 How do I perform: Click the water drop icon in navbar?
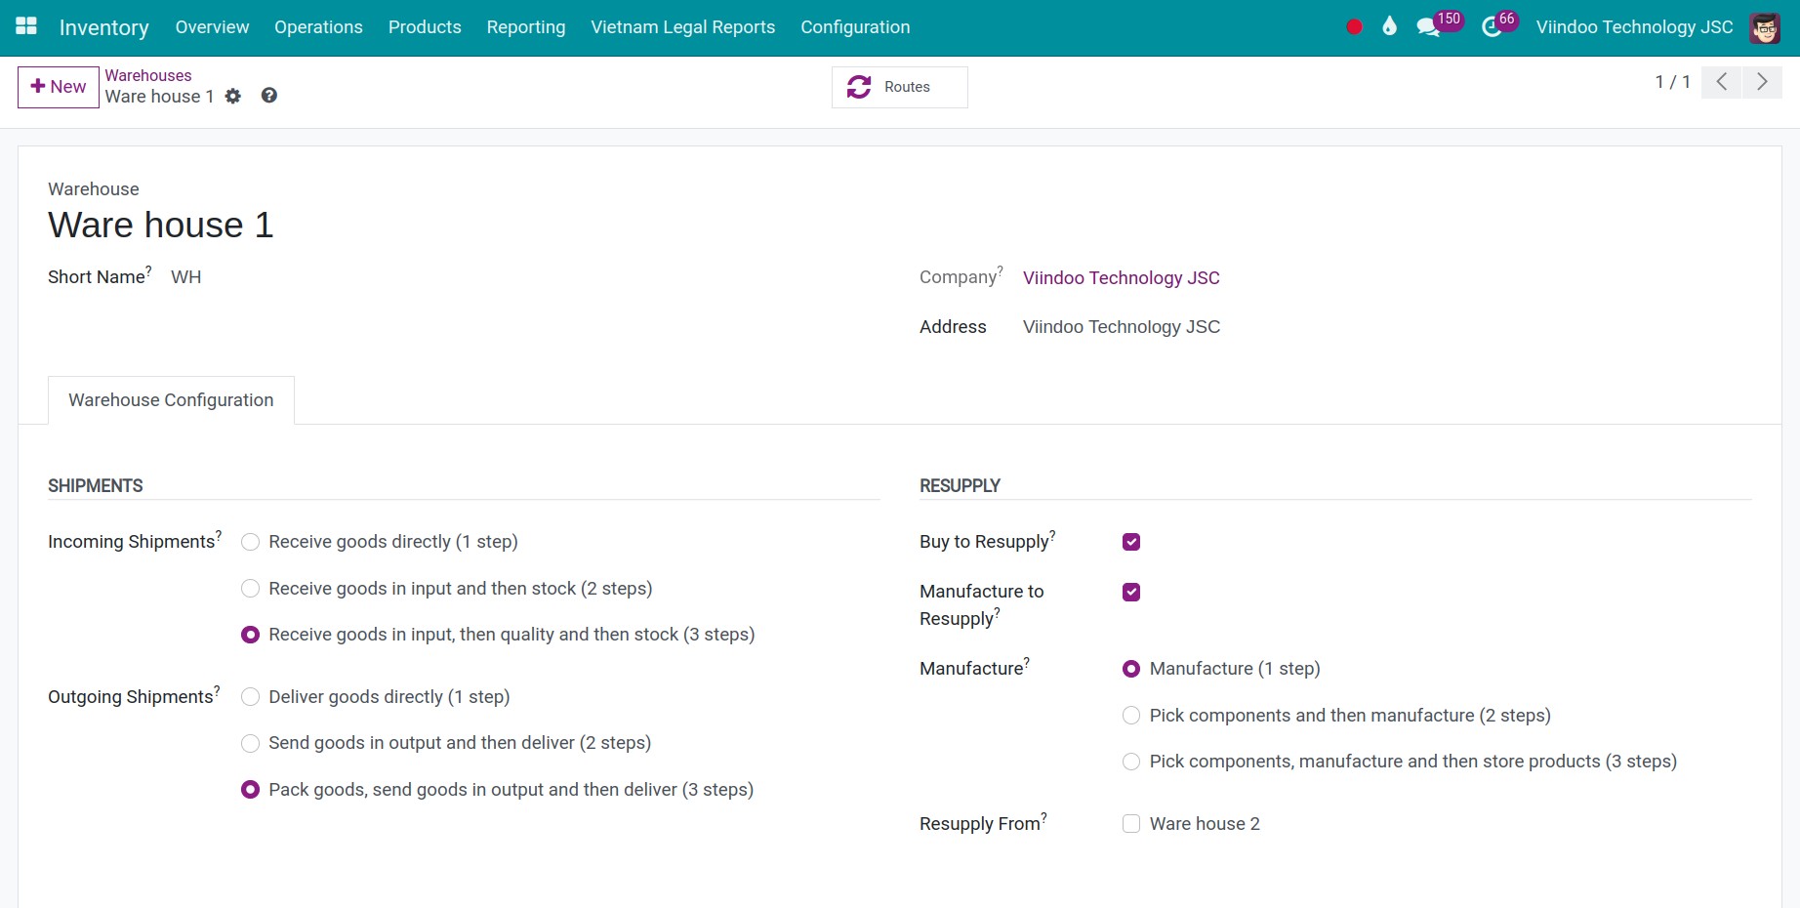coord(1389,26)
